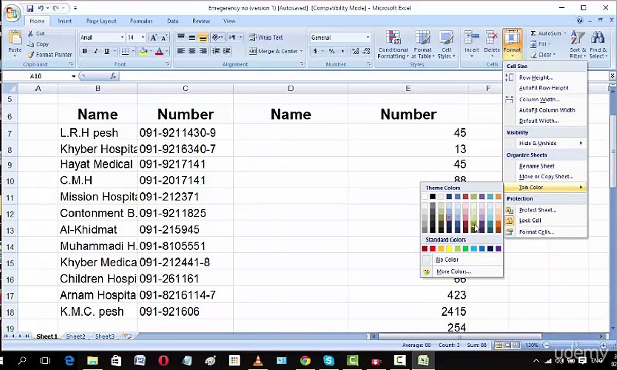Click cell containing C.M.H
This screenshot has width=617, height=370.
point(97,180)
